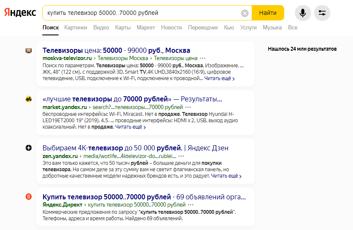Open the Яндекс.Директ source link
Image resolution: width=353 pixels, height=230 pixels.
(x=62, y=205)
